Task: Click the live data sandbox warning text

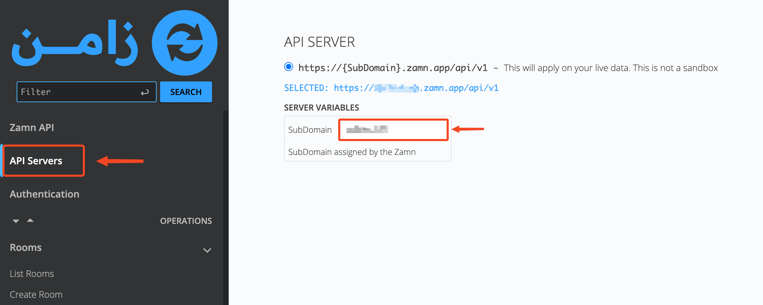Action: point(611,68)
